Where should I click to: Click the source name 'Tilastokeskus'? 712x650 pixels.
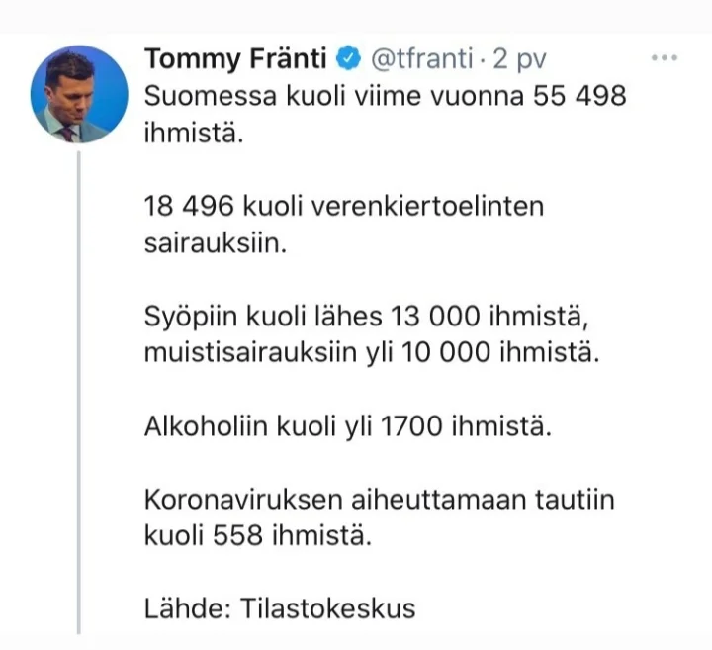(328, 609)
